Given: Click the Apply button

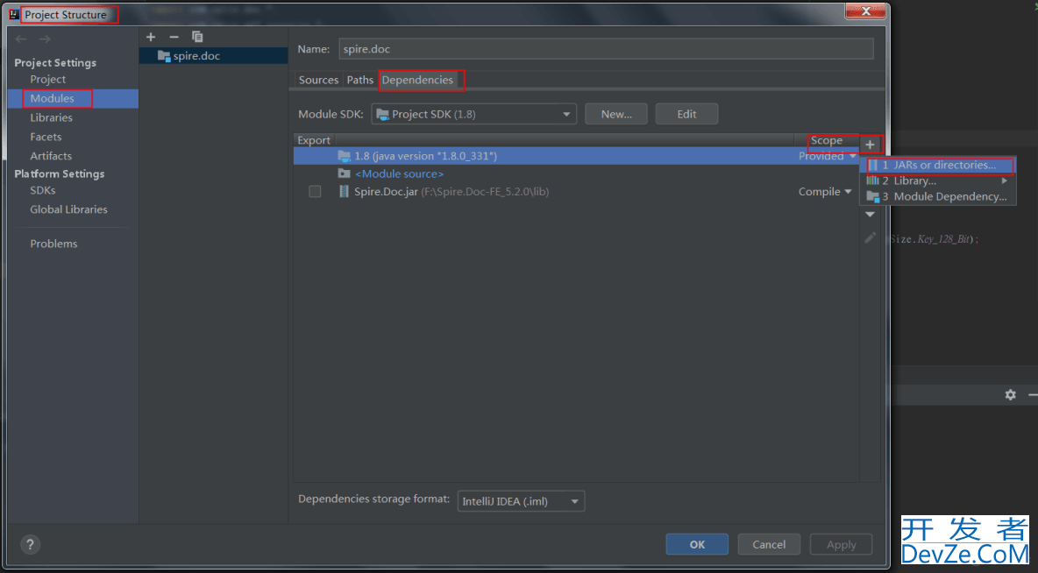Looking at the screenshot, I should (x=841, y=545).
